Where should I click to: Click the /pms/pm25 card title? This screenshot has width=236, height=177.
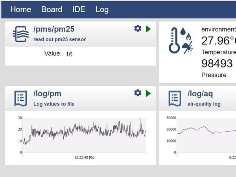(54, 29)
